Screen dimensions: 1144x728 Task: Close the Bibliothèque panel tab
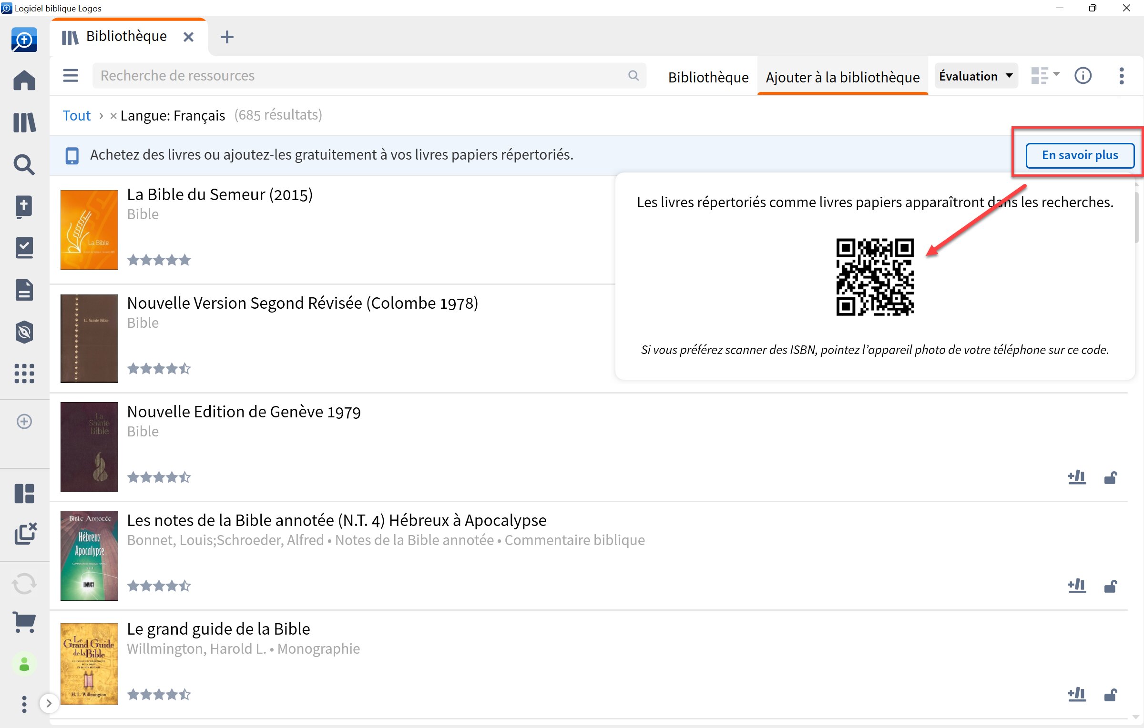pos(189,37)
